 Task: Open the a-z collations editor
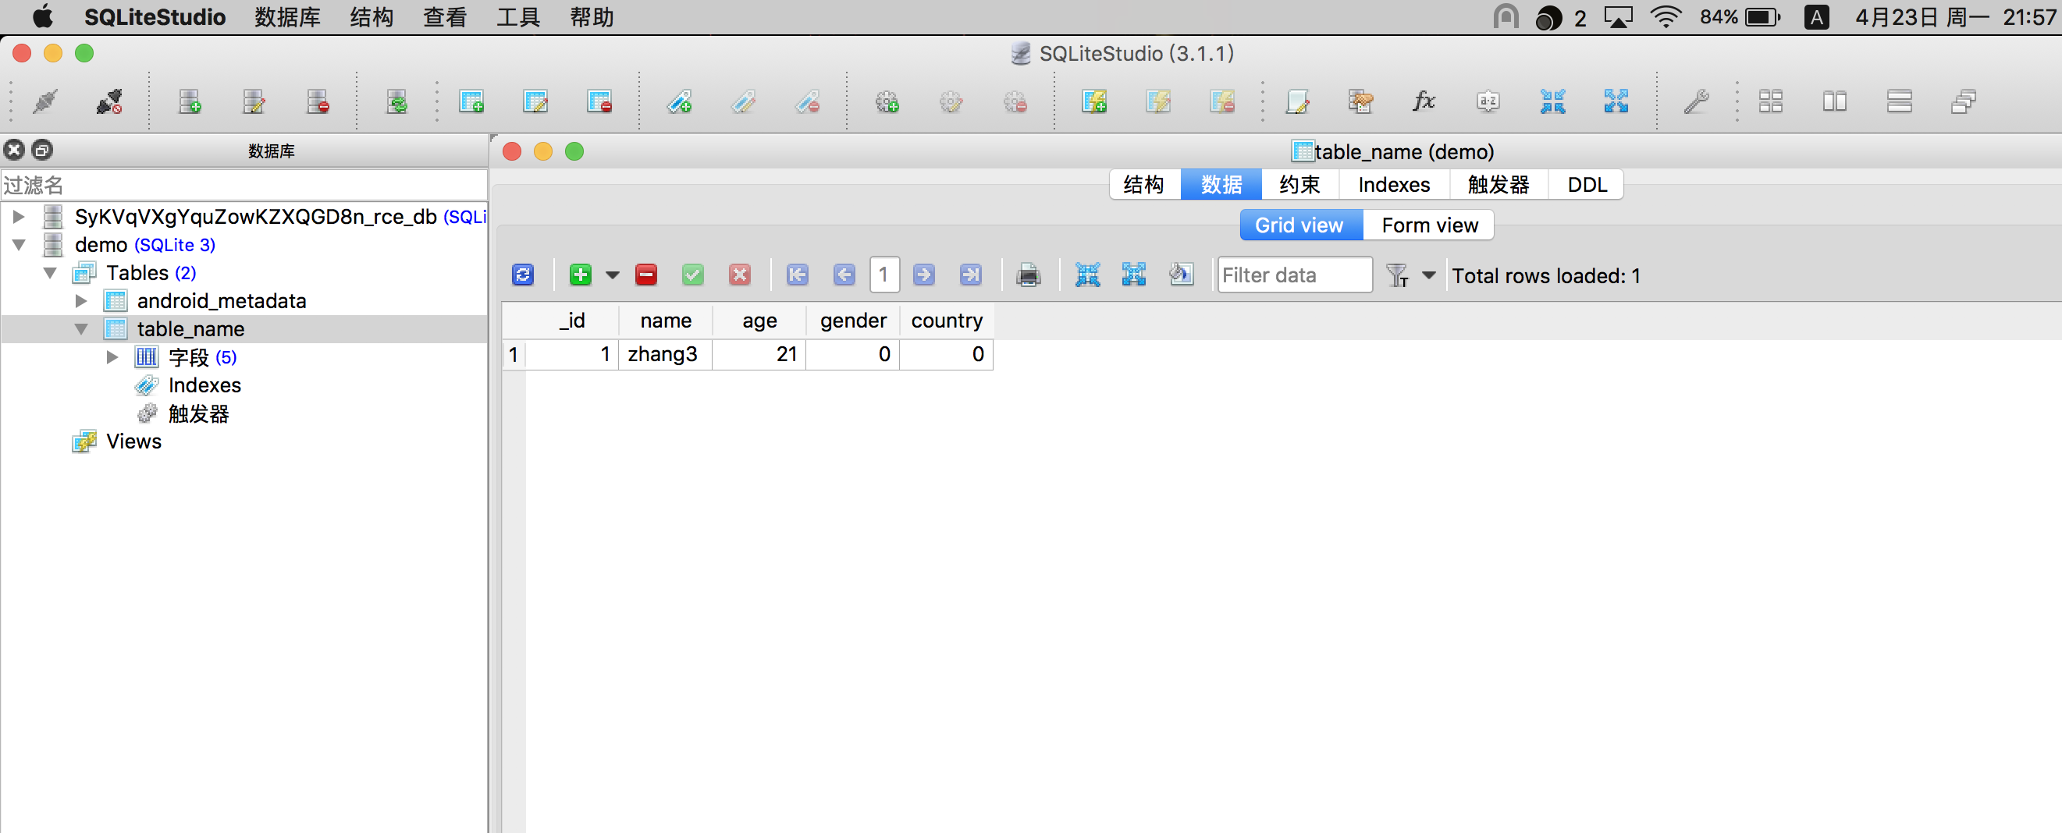tap(1488, 101)
